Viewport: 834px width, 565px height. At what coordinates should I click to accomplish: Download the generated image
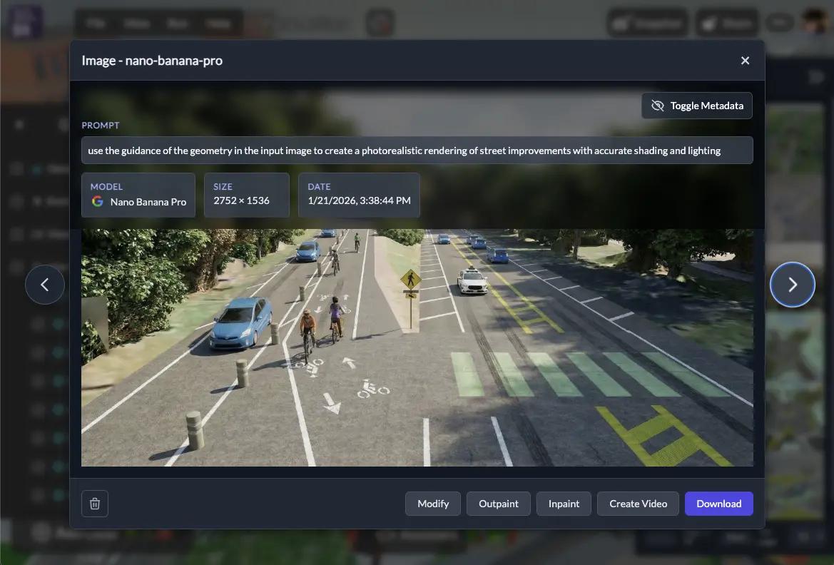[x=718, y=504]
